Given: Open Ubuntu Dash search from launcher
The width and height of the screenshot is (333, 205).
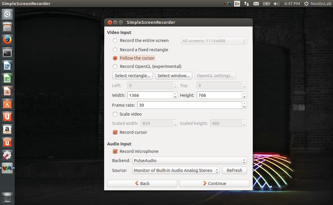Looking at the screenshot, I should [x=7, y=14].
